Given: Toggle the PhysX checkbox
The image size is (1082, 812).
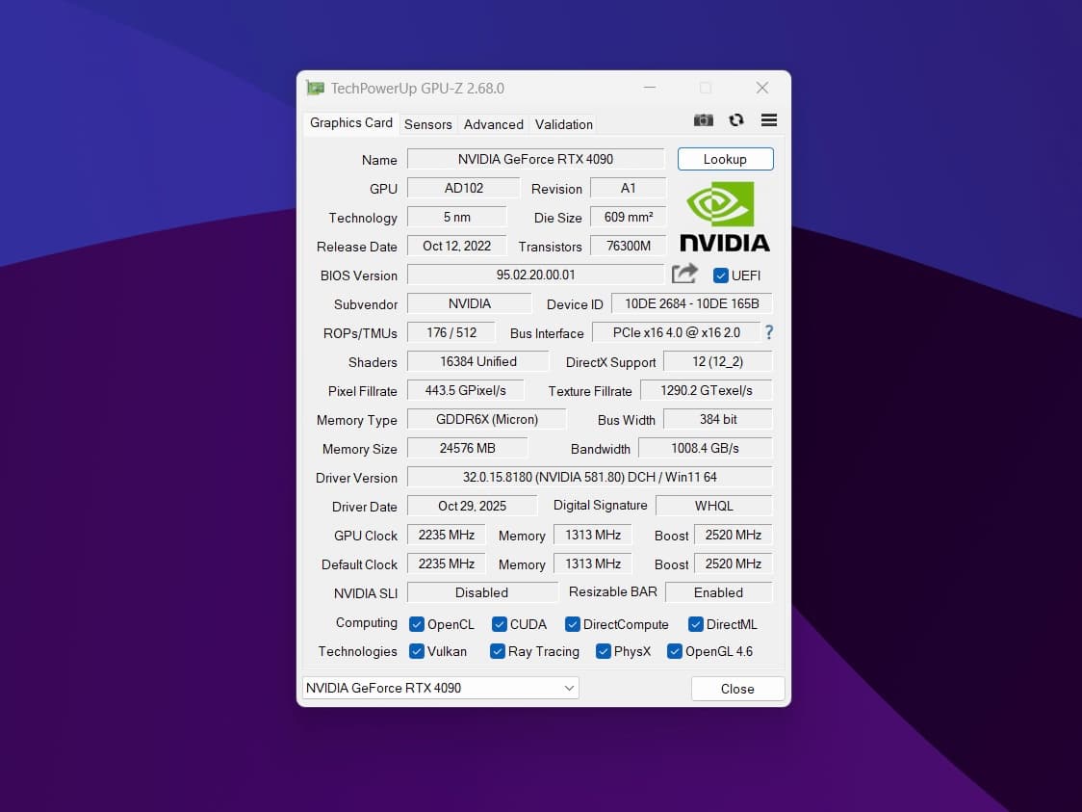Looking at the screenshot, I should 604,651.
